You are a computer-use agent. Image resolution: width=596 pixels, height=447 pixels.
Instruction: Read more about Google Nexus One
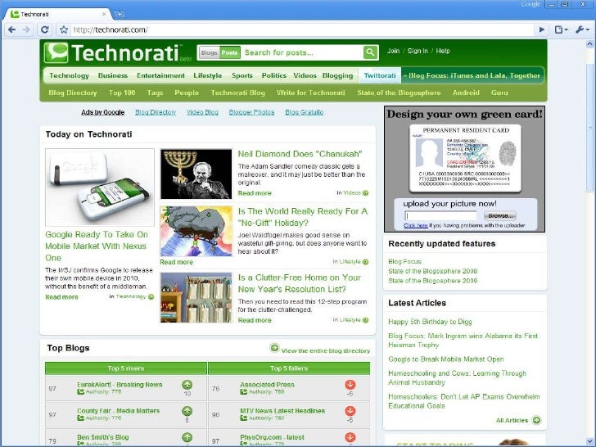point(61,297)
